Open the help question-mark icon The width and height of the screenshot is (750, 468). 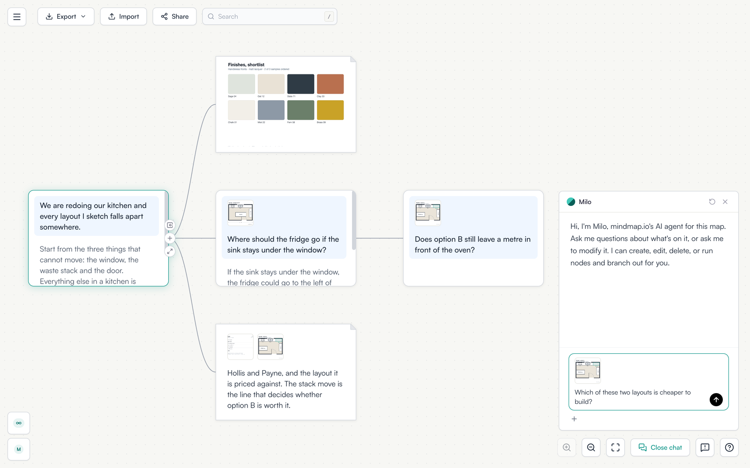coord(729,447)
